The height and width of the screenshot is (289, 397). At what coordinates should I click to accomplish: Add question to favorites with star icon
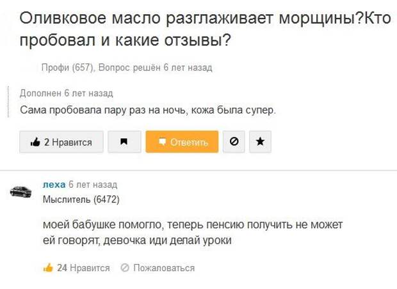pos(259,142)
